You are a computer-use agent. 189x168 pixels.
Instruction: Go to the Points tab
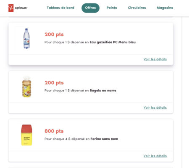point(112,8)
